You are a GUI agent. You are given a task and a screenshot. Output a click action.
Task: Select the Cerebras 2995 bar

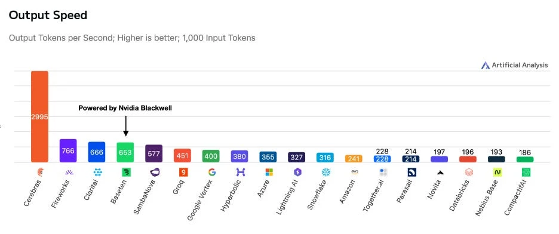click(39, 116)
